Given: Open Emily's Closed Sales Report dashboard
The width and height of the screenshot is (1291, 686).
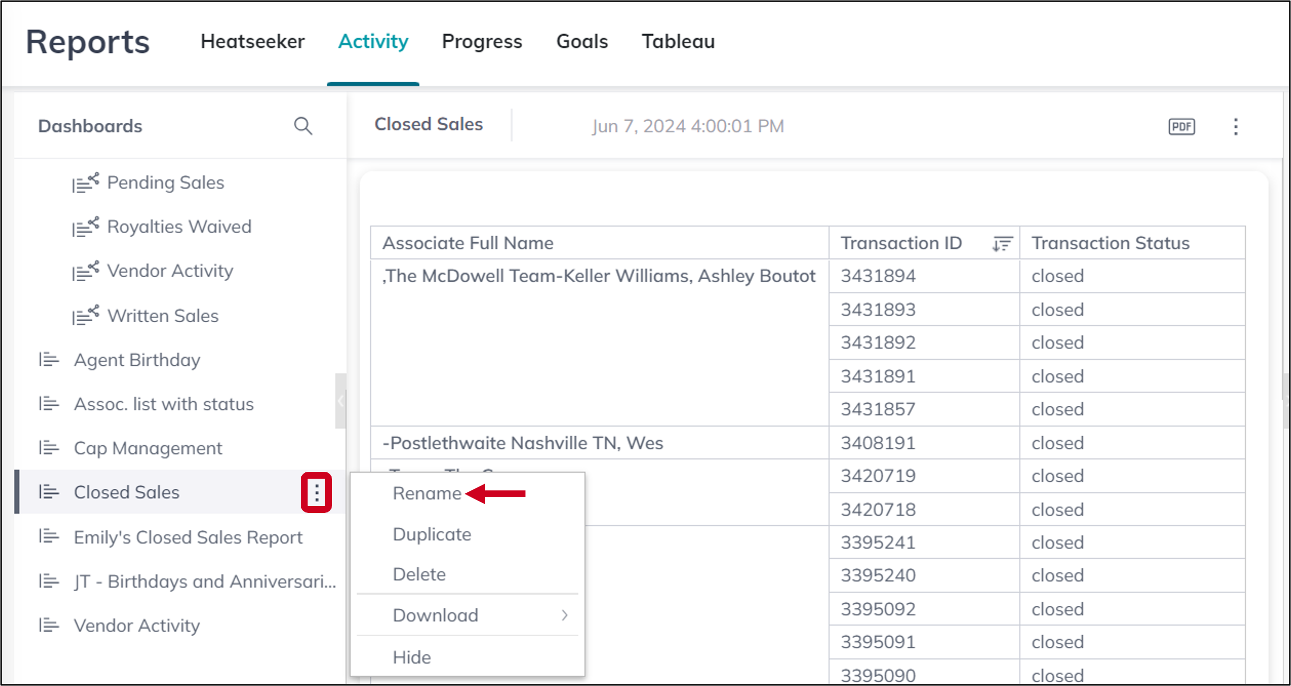Looking at the screenshot, I should pos(188,537).
